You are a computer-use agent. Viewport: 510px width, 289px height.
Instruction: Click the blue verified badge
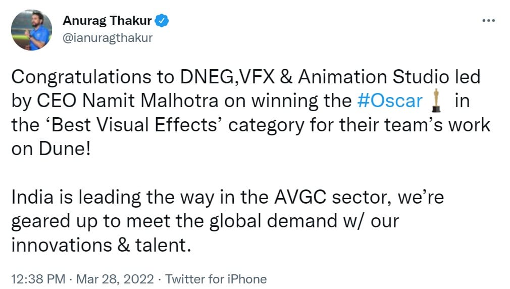pyautogui.click(x=162, y=21)
